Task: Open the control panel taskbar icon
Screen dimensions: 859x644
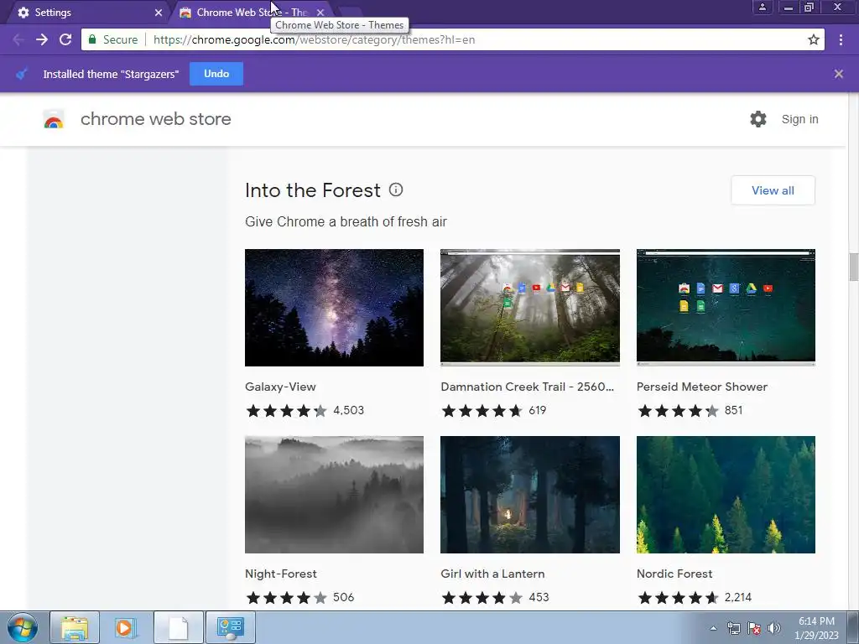Action: click(230, 627)
